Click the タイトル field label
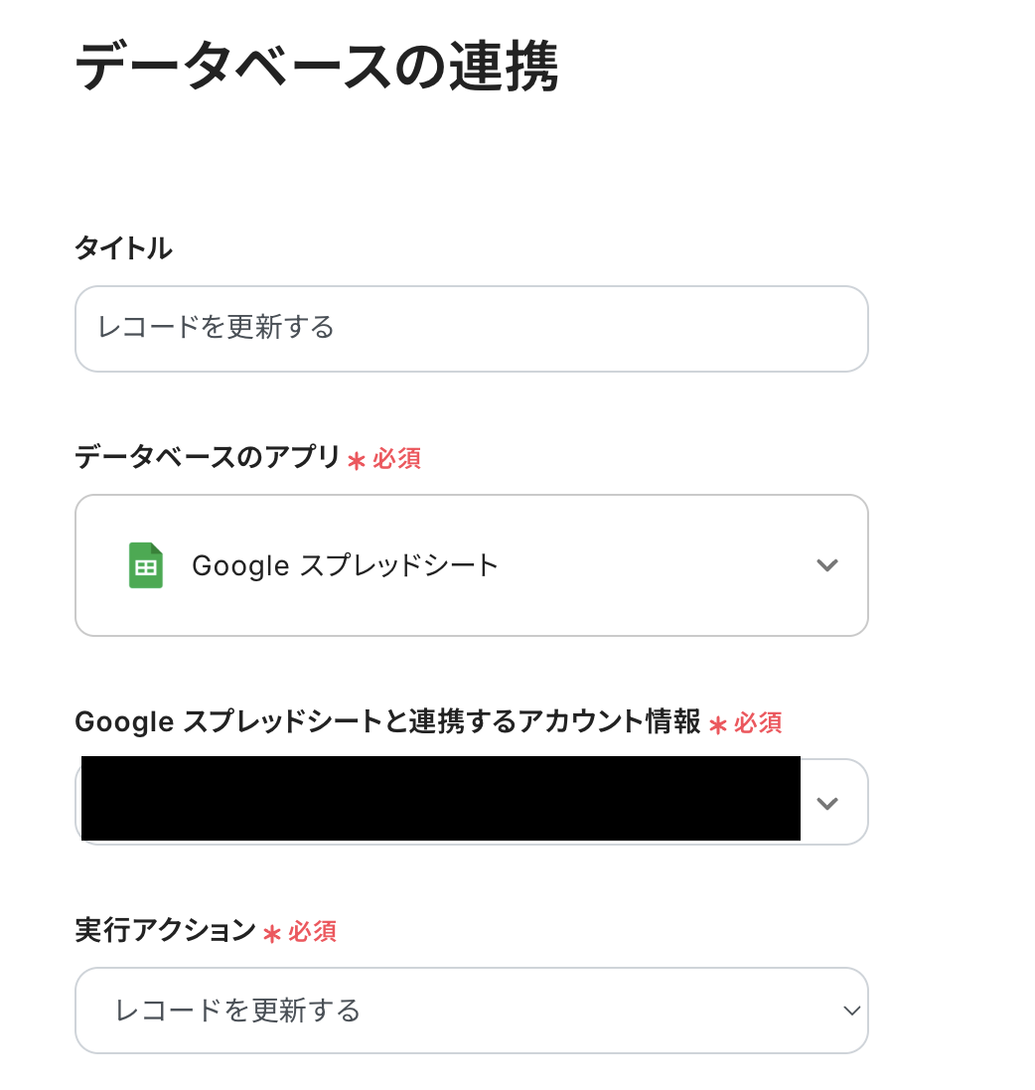Screen dimensions: 1035x1090 point(123,248)
